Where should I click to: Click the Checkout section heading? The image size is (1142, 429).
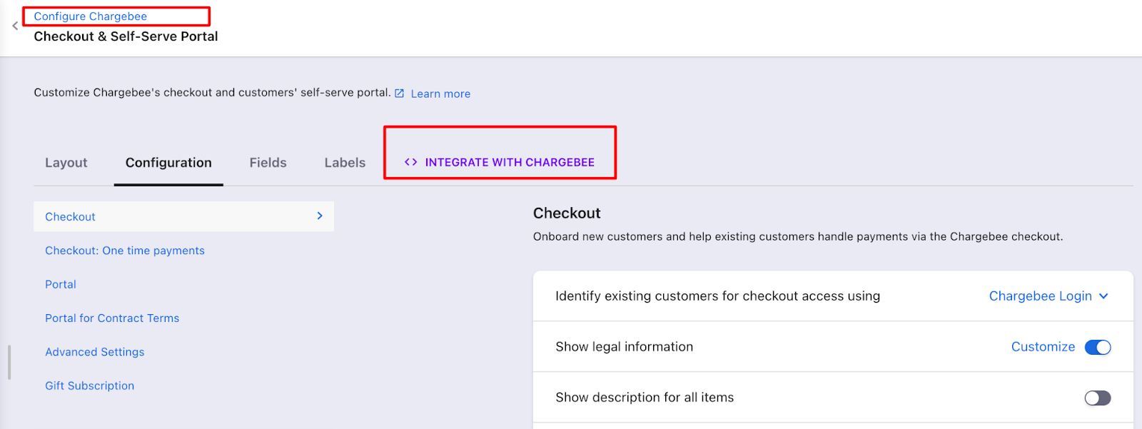tap(567, 213)
